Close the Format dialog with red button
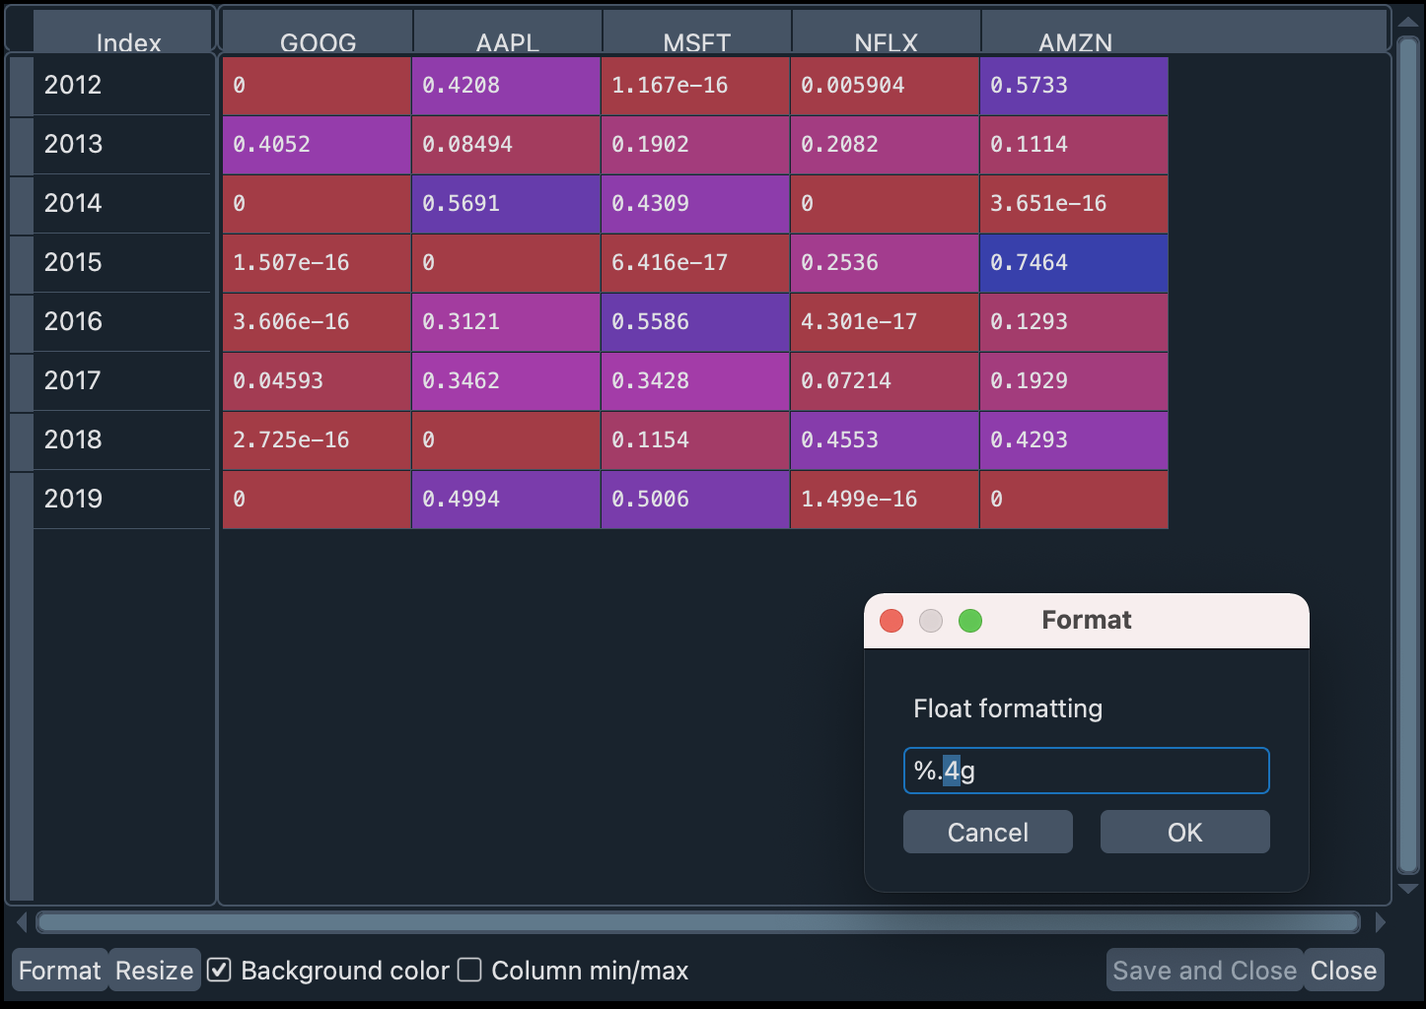1426x1009 pixels. (x=891, y=621)
